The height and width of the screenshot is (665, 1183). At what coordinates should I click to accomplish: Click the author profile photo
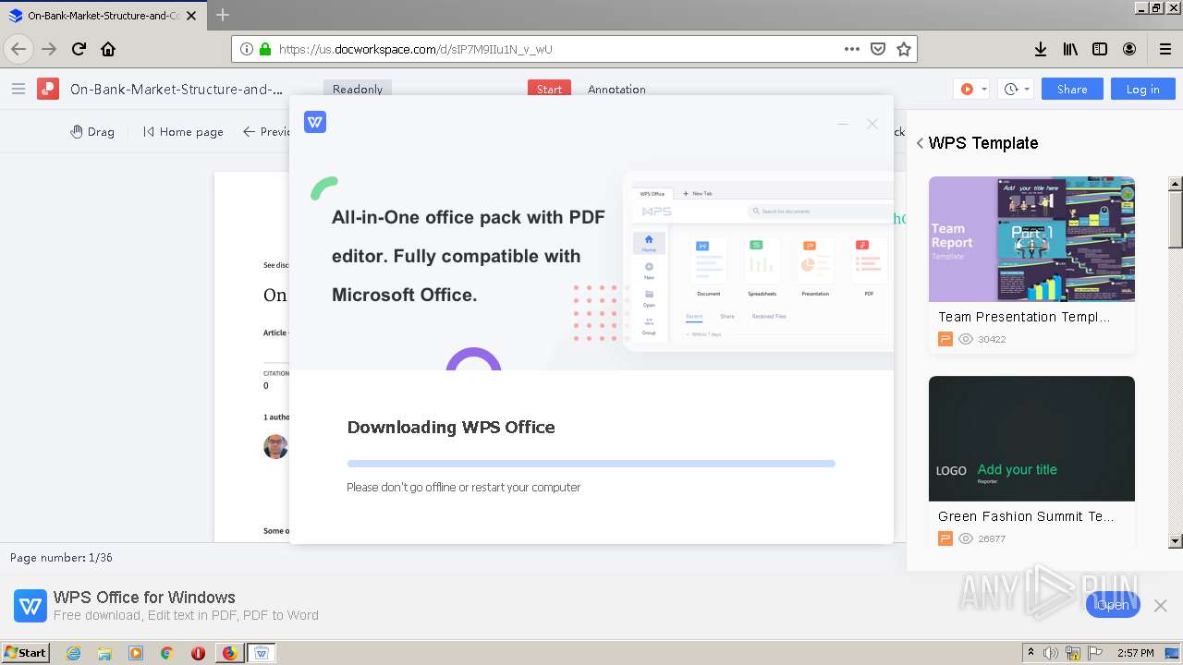[x=275, y=447]
